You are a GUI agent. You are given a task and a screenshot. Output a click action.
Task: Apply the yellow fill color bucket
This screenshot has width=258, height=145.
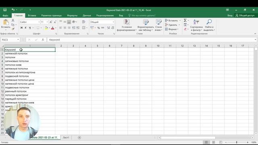point(46,28)
